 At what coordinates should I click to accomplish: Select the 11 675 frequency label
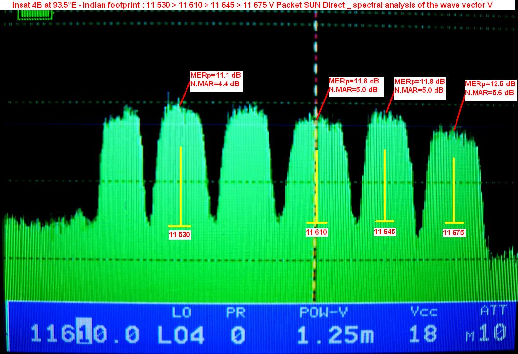click(x=454, y=233)
